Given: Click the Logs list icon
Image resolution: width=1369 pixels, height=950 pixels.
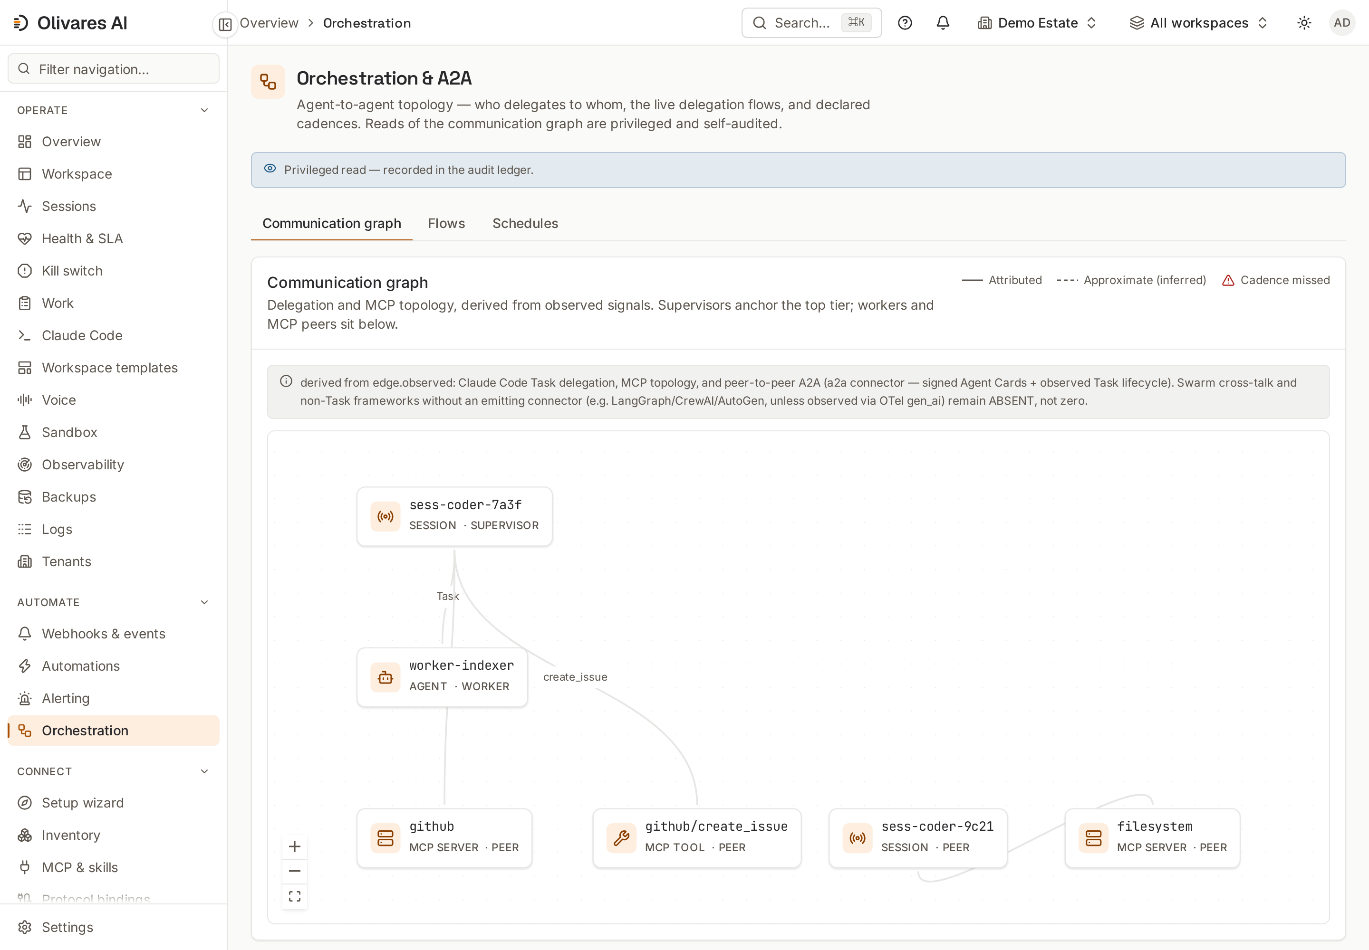Looking at the screenshot, I should [x=24, y=529].
